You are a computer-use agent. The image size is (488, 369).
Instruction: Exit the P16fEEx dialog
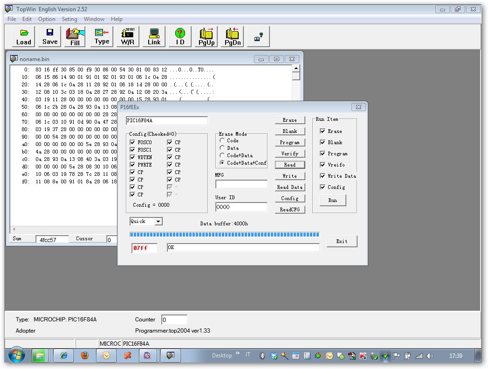[342, 241]
